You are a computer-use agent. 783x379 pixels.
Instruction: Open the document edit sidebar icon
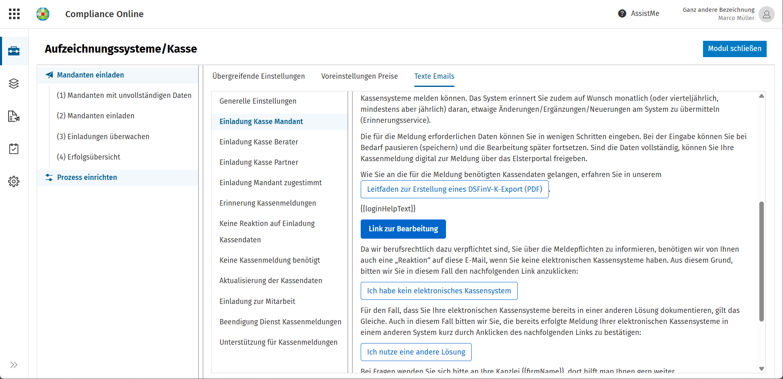pyautogui.click(x=14, y=116)
